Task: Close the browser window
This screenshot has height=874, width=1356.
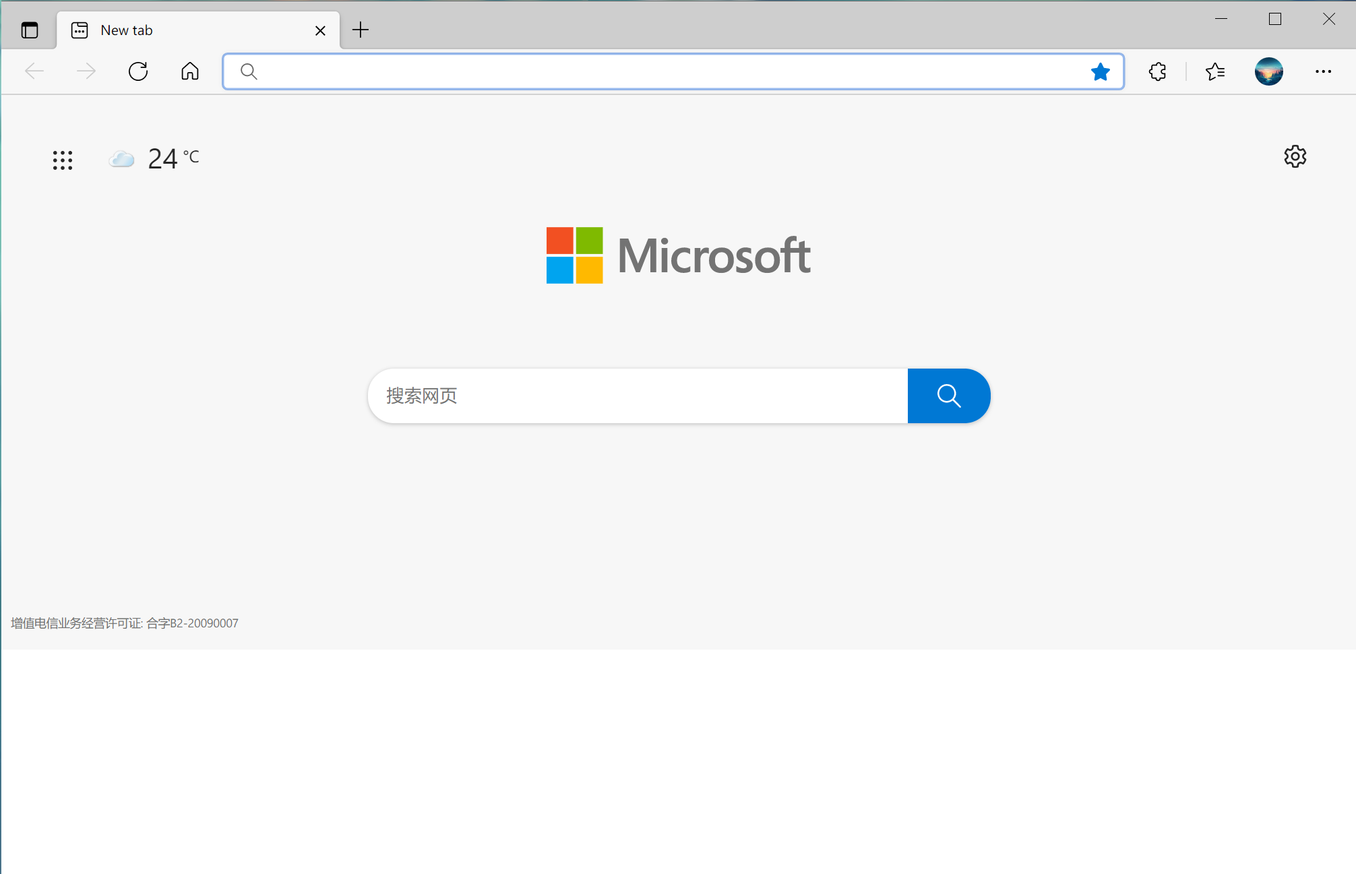Action: (x=1328, y=19)
